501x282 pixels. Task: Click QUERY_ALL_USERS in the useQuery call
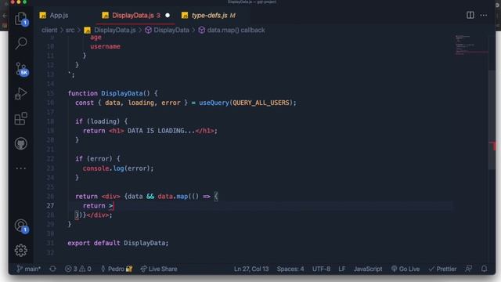click(x=261, y=103)
